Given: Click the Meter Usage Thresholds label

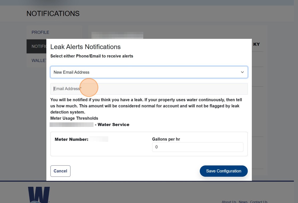Looking at the screenshot, I should pyautogui.click(x=74, y=118).
